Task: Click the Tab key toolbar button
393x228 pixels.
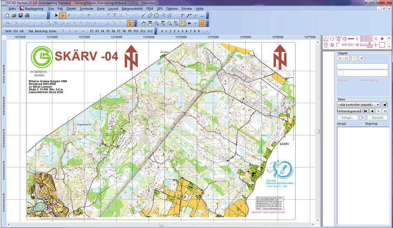Action: point(31,31)
